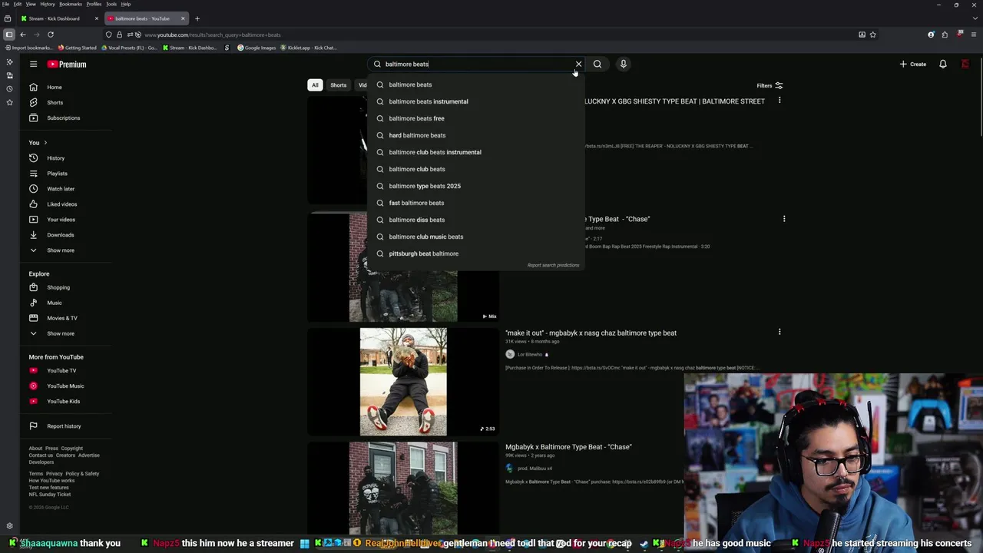Go back to the previous page
Viewport: 983px width, 553px height.
[23, 35]
